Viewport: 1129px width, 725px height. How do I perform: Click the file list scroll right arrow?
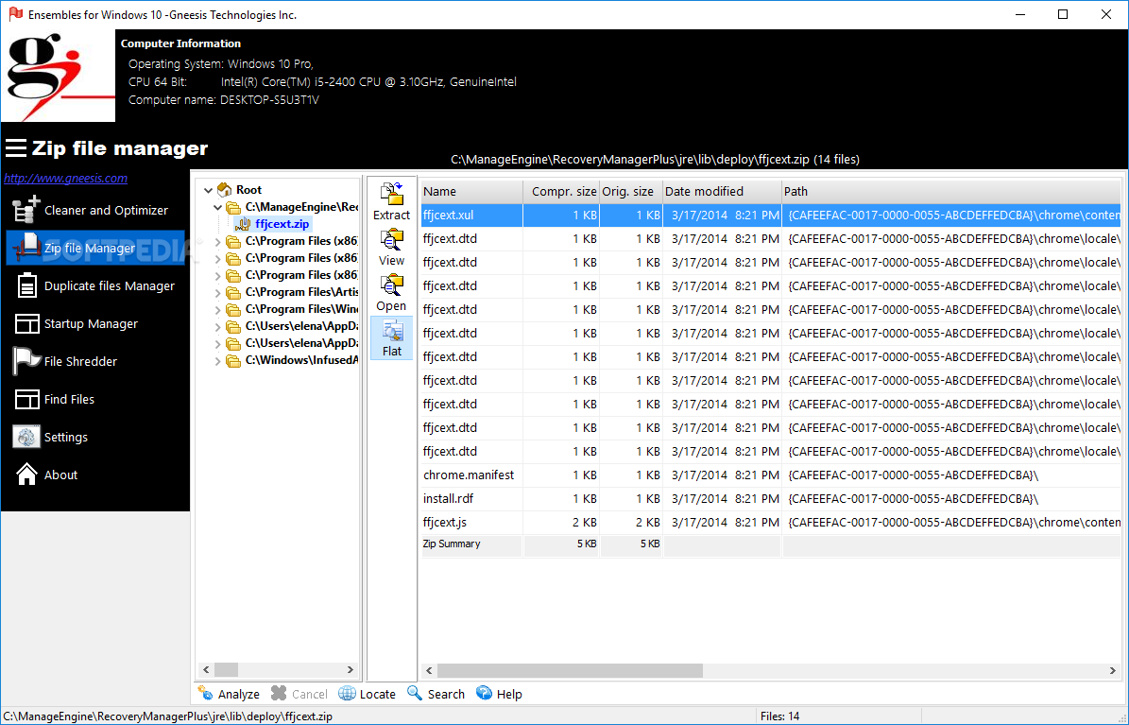tap(1112, 670)
